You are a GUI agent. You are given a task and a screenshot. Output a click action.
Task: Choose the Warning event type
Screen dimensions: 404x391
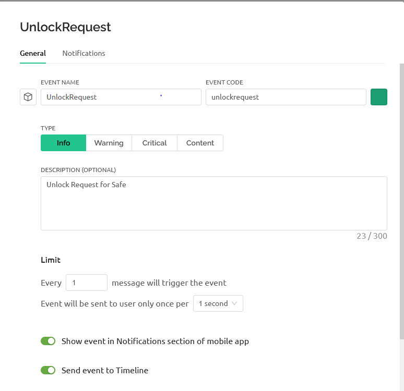(109, 143)
